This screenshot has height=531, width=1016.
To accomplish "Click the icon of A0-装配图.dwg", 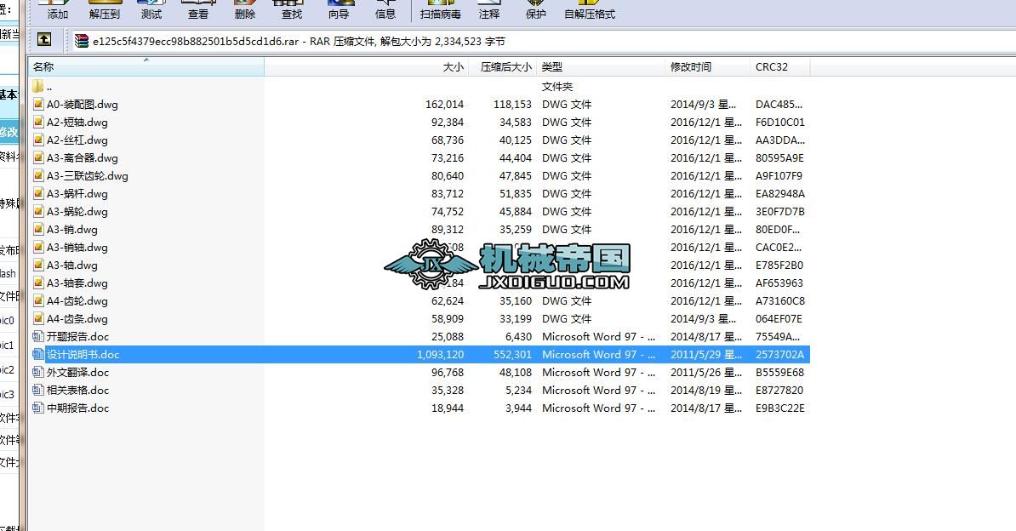I will [x=38, y=104].
